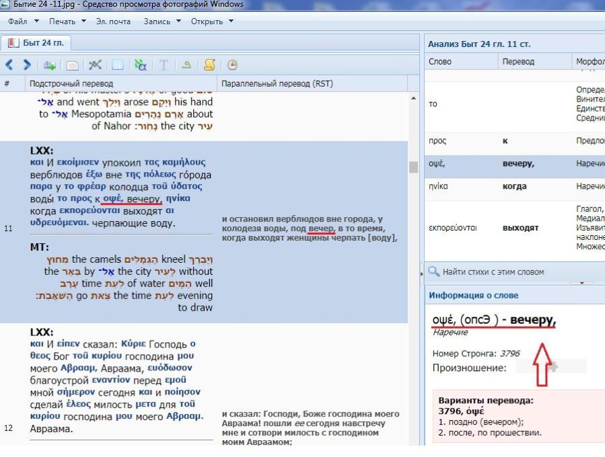Click Найти стихи с этим словом
The image size is (605, 457).
493,272
